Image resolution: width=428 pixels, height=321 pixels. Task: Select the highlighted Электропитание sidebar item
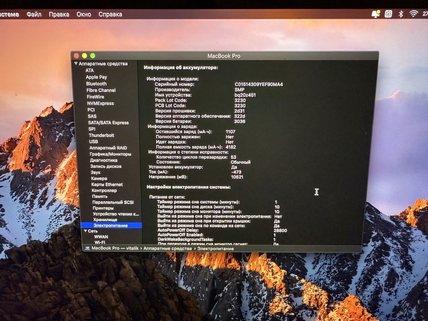click(x=111, y=225)
